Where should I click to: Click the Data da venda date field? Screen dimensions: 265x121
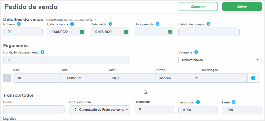pyautogui.click(x=67, y=32)
